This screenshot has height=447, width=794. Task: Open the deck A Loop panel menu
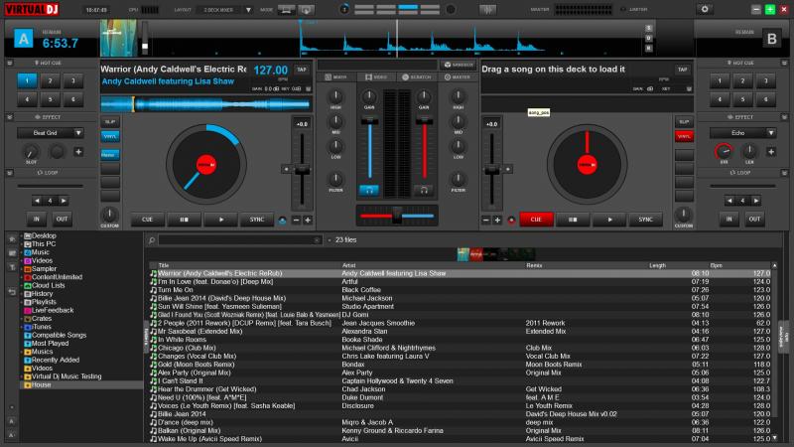10,173
